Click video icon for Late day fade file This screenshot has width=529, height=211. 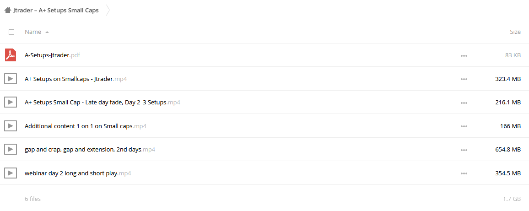click(x=11, y=102)
